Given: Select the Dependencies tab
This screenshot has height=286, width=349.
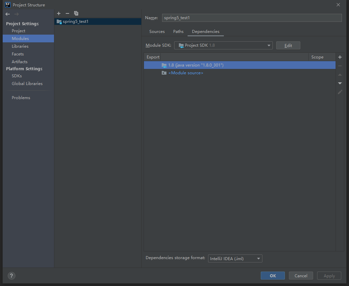Looking at the screenshot, I should (x=206, y=32).
